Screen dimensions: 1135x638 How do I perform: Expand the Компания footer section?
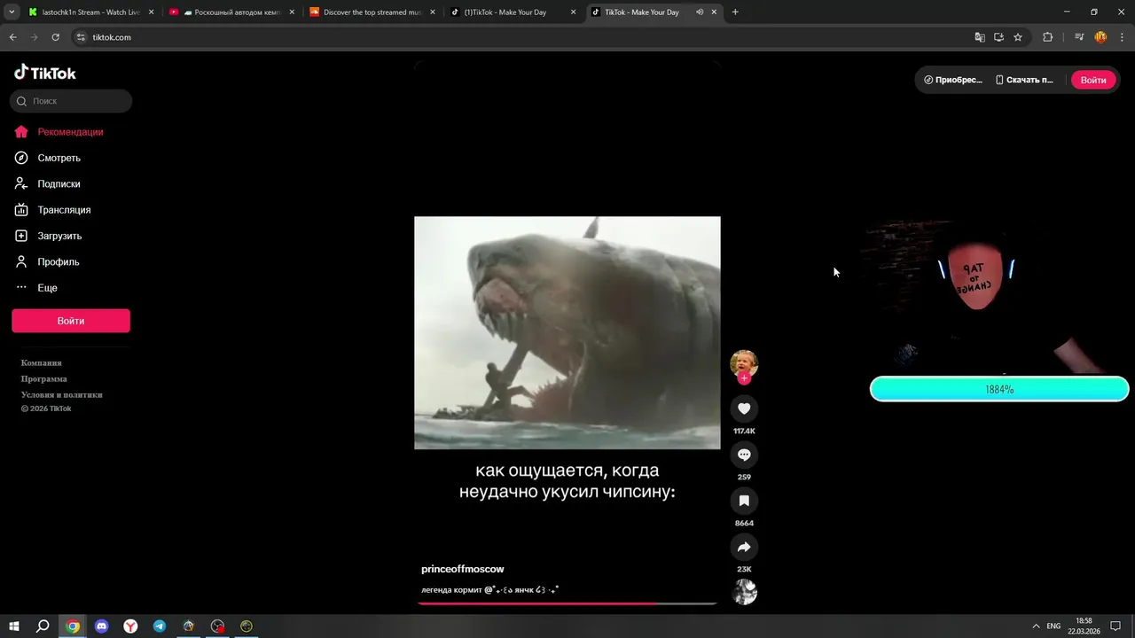pyautogui.click(x=42, y=362)
